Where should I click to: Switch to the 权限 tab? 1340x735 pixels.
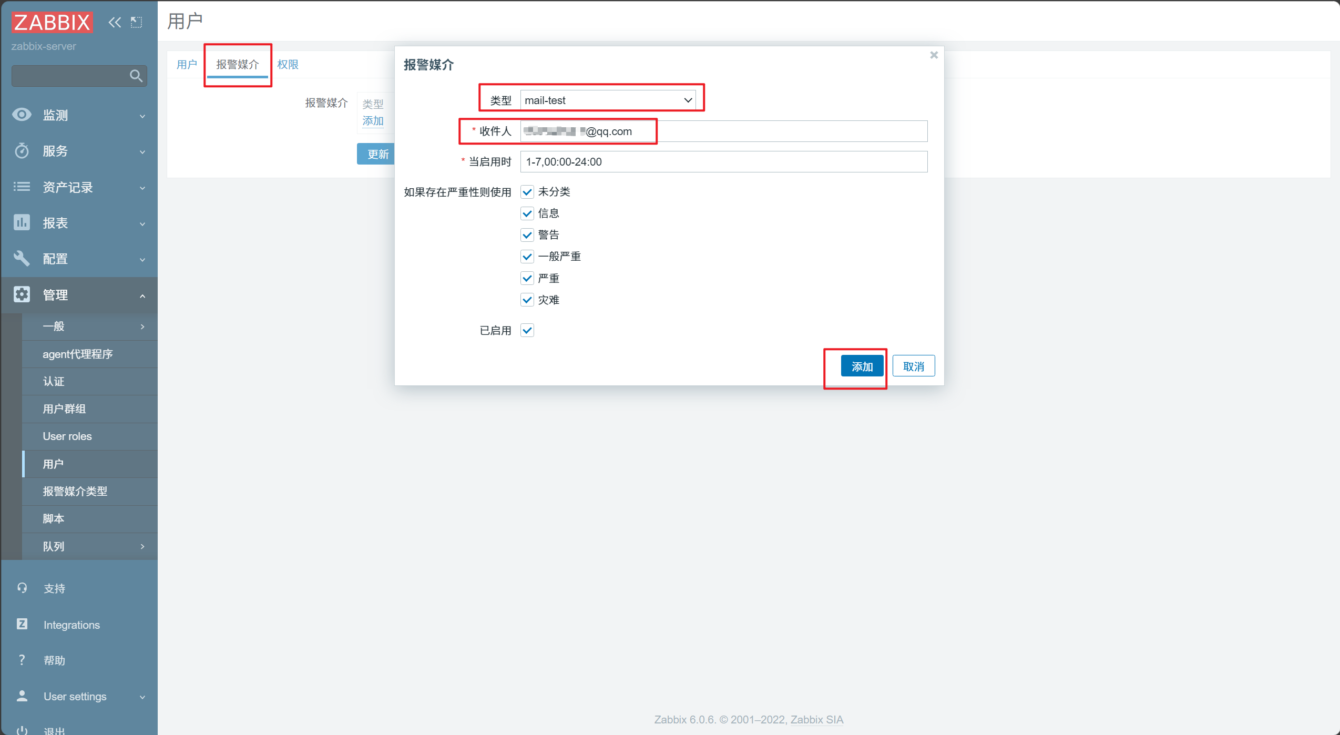pyautogui.click(x=288, y=64)
